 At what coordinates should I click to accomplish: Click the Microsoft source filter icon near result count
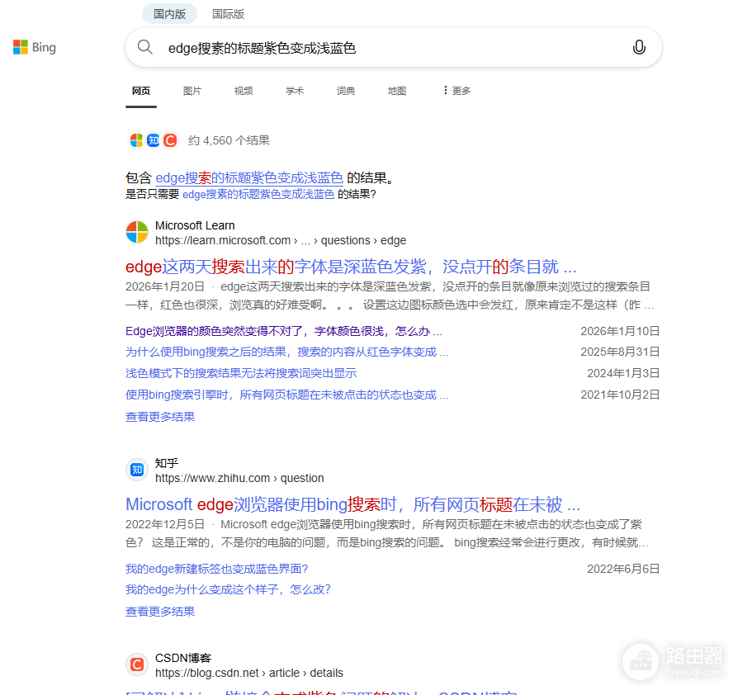(136, 140)
